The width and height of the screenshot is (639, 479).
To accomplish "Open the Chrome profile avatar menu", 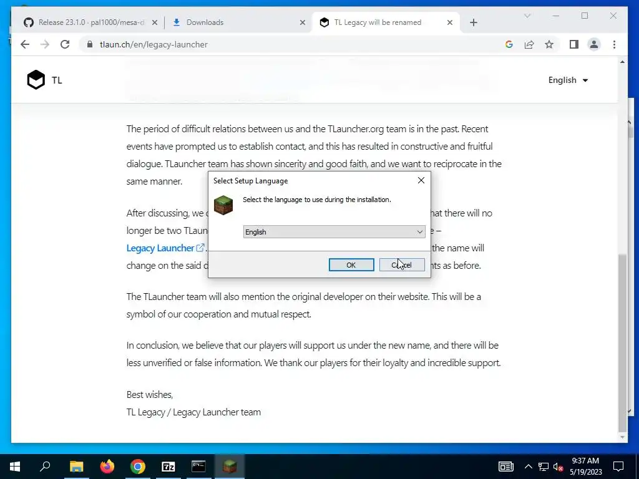I will (594, 44).
